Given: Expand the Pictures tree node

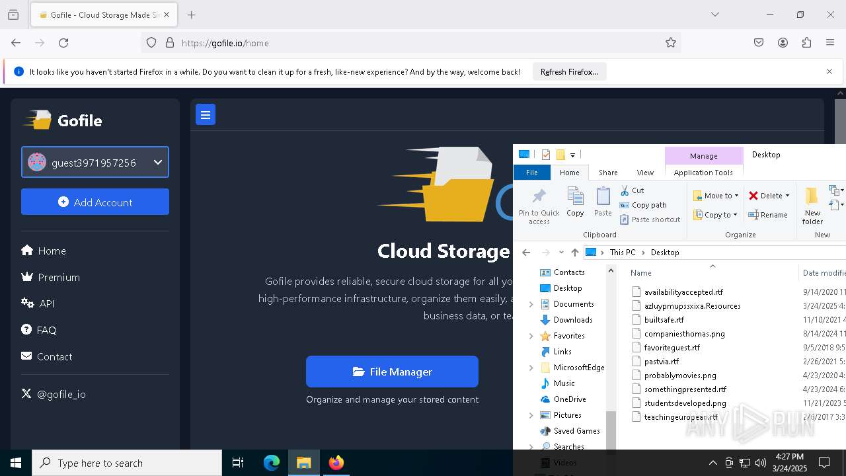Looking at the screenshot, I should [531, 415].
